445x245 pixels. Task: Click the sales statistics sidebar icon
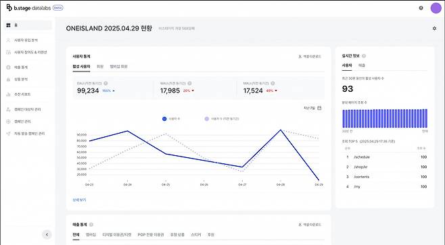(x=9, y=67)
